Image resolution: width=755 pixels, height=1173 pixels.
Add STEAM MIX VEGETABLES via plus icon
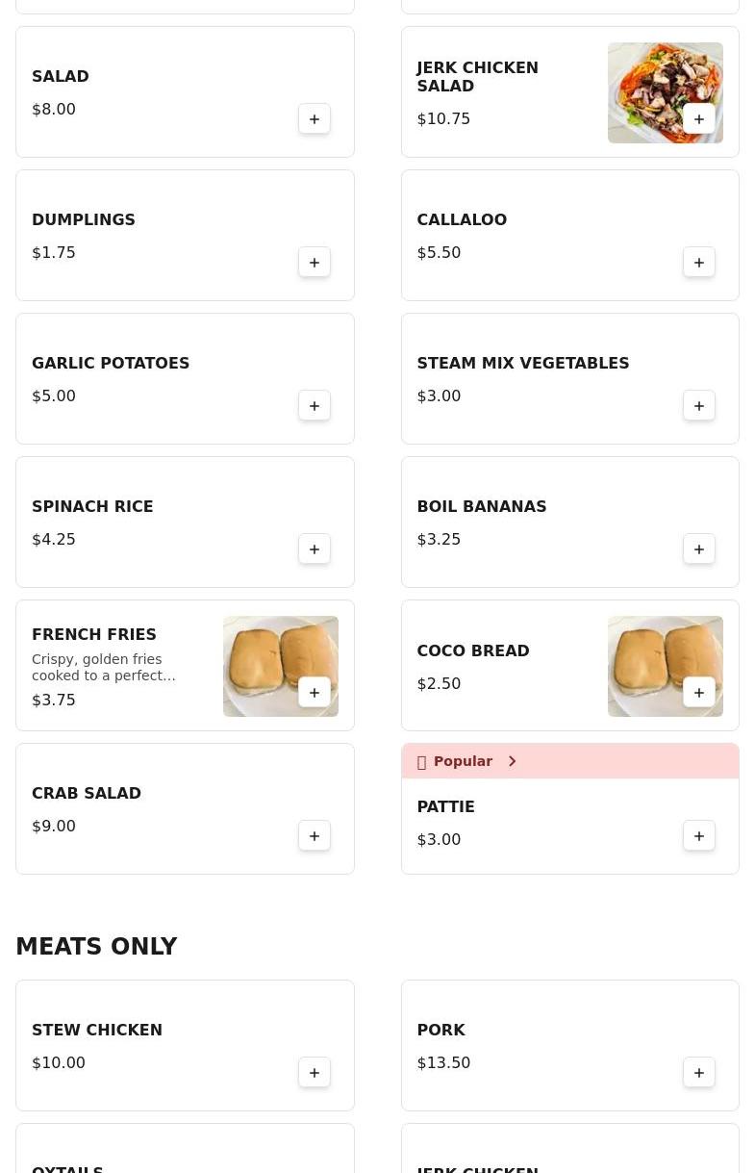699,406
